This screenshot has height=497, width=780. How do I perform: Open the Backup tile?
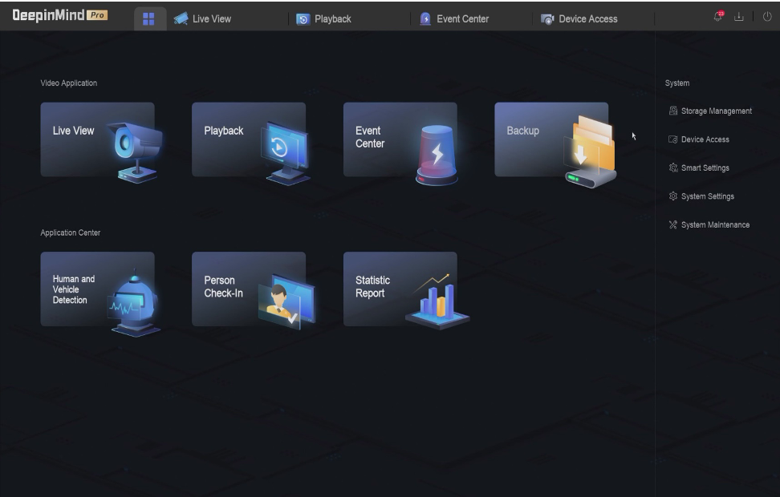coord(551,139)
